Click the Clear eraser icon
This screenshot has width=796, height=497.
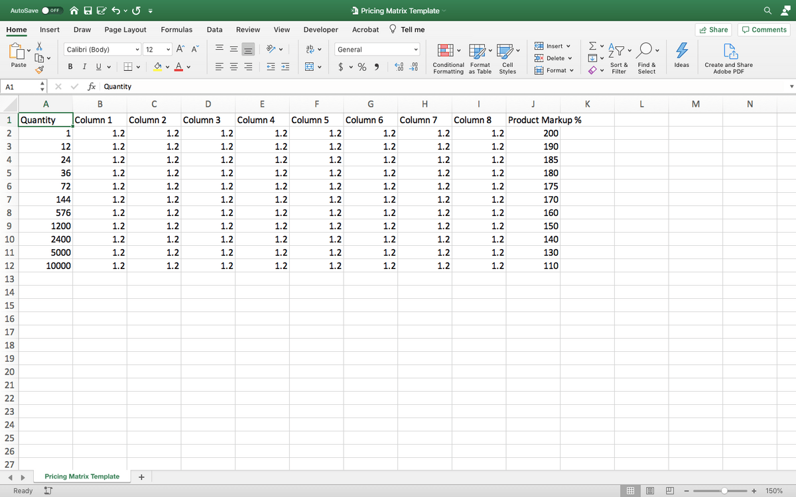tap(592, 70)
